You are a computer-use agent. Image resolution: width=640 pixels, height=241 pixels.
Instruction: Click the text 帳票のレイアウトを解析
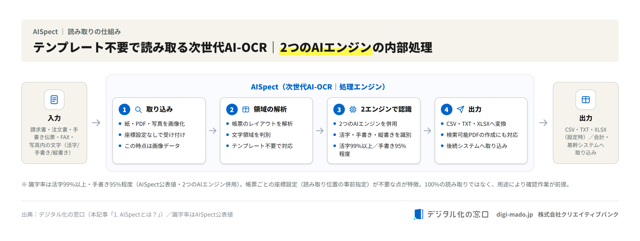(262, 124)
